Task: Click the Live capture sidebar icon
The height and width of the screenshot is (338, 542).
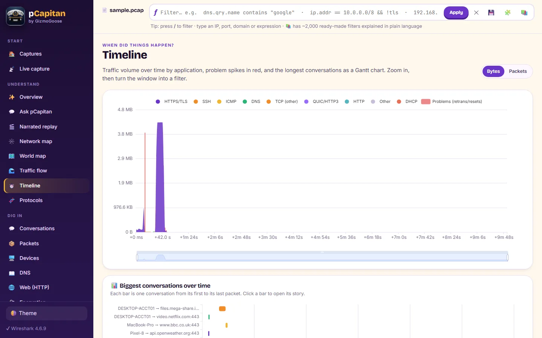Action: (12, 69)
